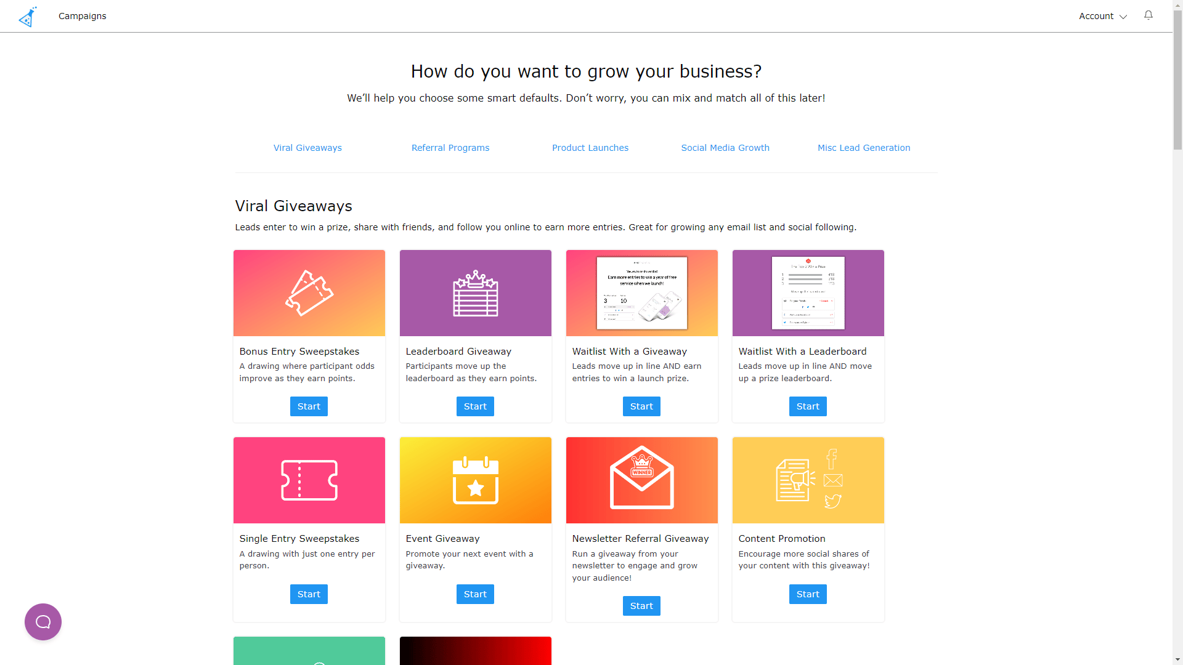This screenshot has height=665, width=1183.
Task: Click the Event Giveaway calendar star icon
Action: pos(475,480)
